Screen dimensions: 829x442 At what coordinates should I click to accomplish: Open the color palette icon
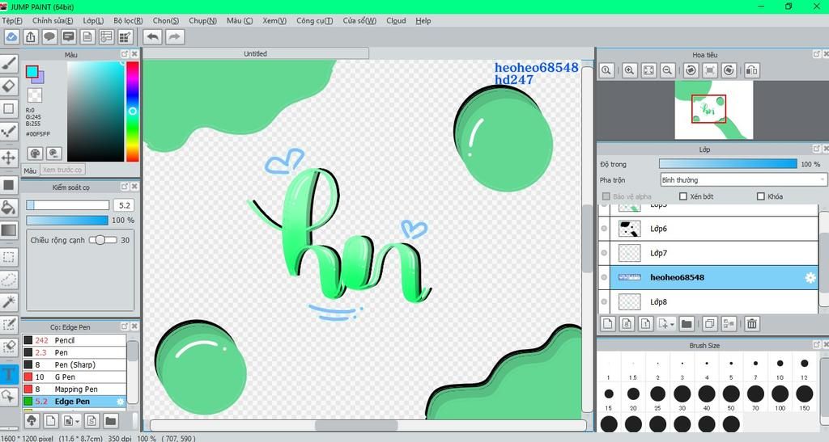pyautogui.click(x=36, y=154)
